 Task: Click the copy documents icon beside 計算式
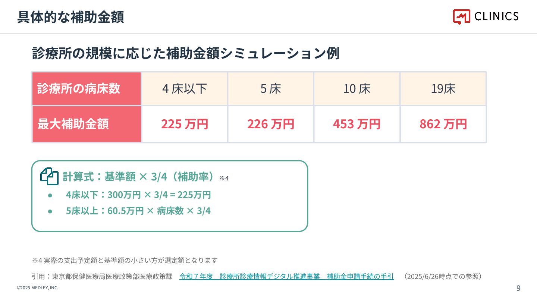point(50,176)
